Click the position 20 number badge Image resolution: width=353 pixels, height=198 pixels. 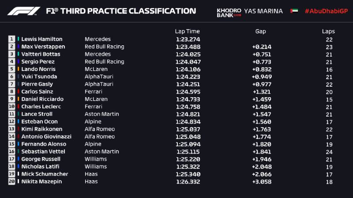11,181
